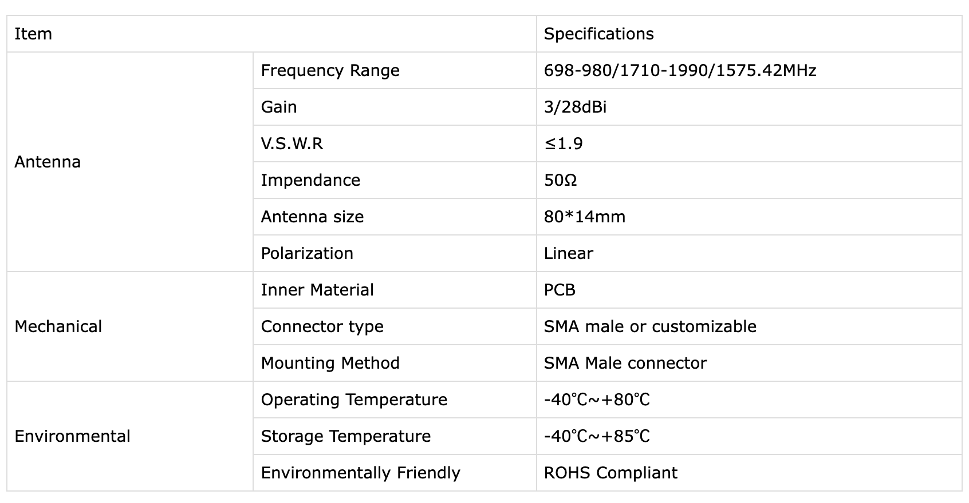Click the 698-980/1710-1990/1575.42MHz value
The image size is (969, 503).
click(x=680, y=70)
